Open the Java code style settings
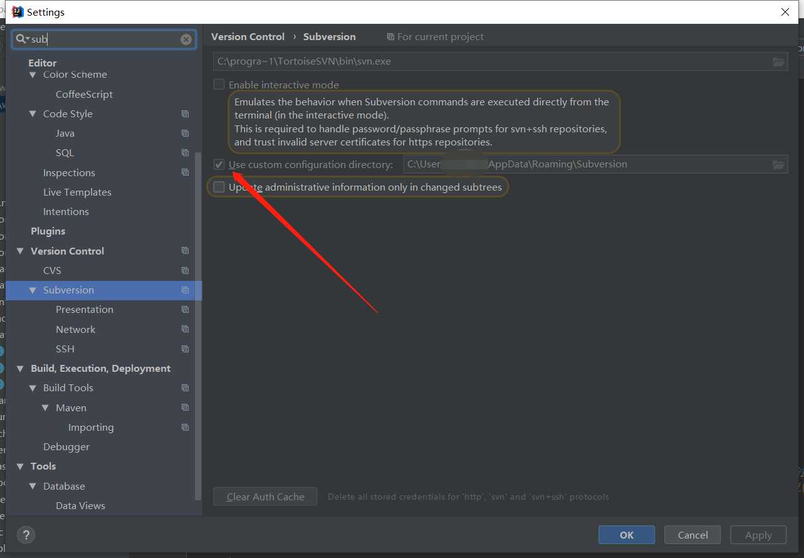This screenshot has height=558, width=804. coord(65,134)
